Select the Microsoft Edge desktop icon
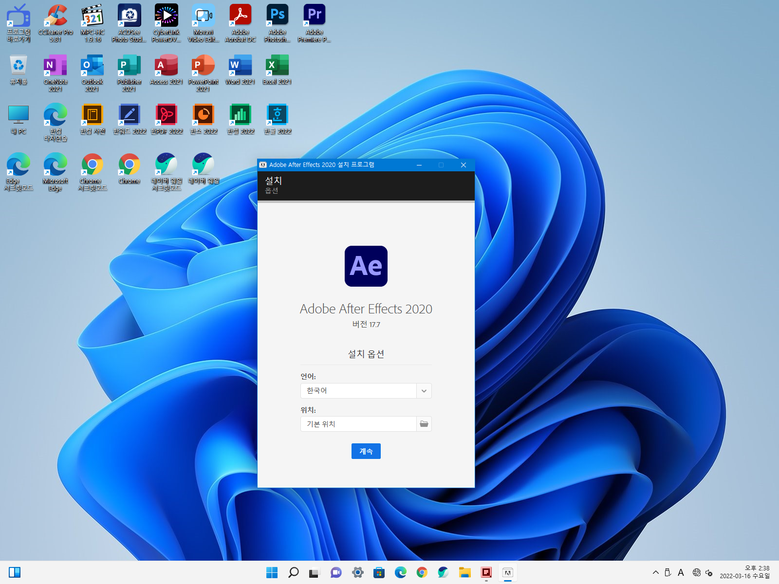Viewport: 779px width, 584px height. click(x=56, y=172)
